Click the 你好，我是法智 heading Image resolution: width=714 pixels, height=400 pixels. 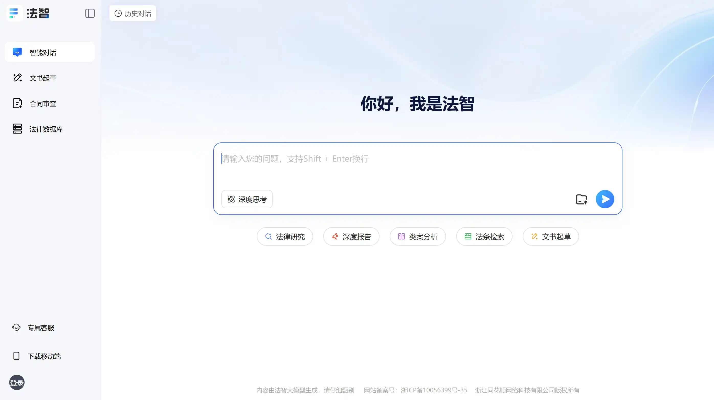[417, 104]
